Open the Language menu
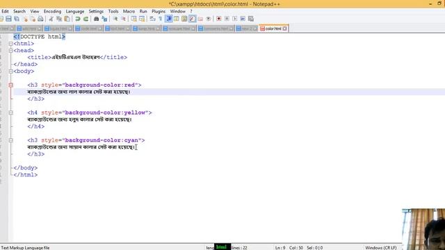The image size is (445, 250). [75, 11]
